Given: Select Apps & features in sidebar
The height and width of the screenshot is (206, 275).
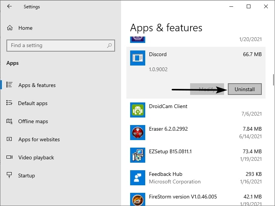Looking at the screenshot, I should point(37,85).
